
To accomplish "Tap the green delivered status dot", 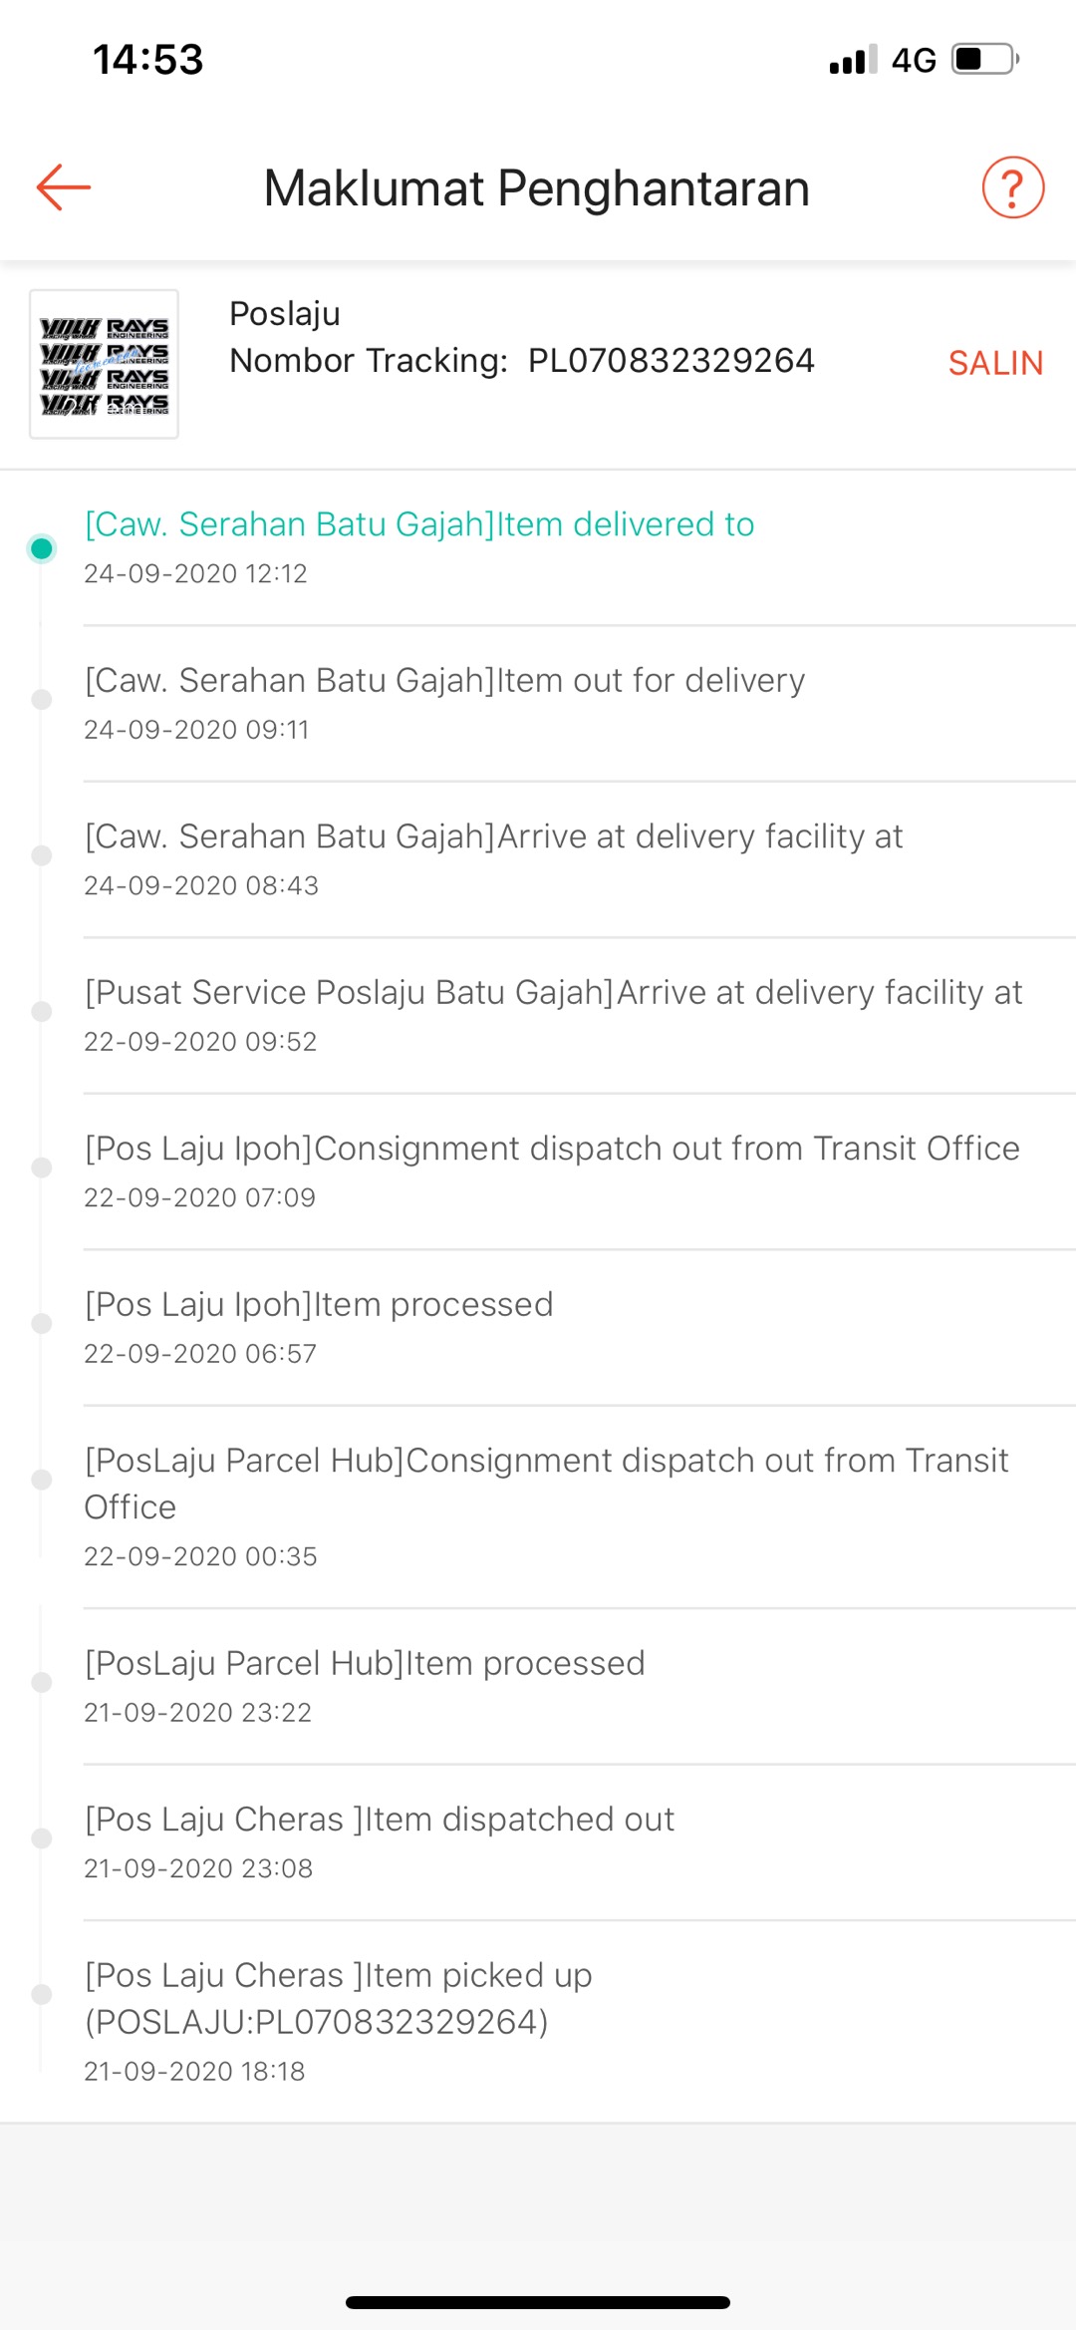I will tap(42, 548).
